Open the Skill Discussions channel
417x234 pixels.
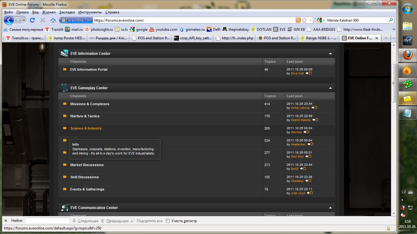click(x=84, y=177)
